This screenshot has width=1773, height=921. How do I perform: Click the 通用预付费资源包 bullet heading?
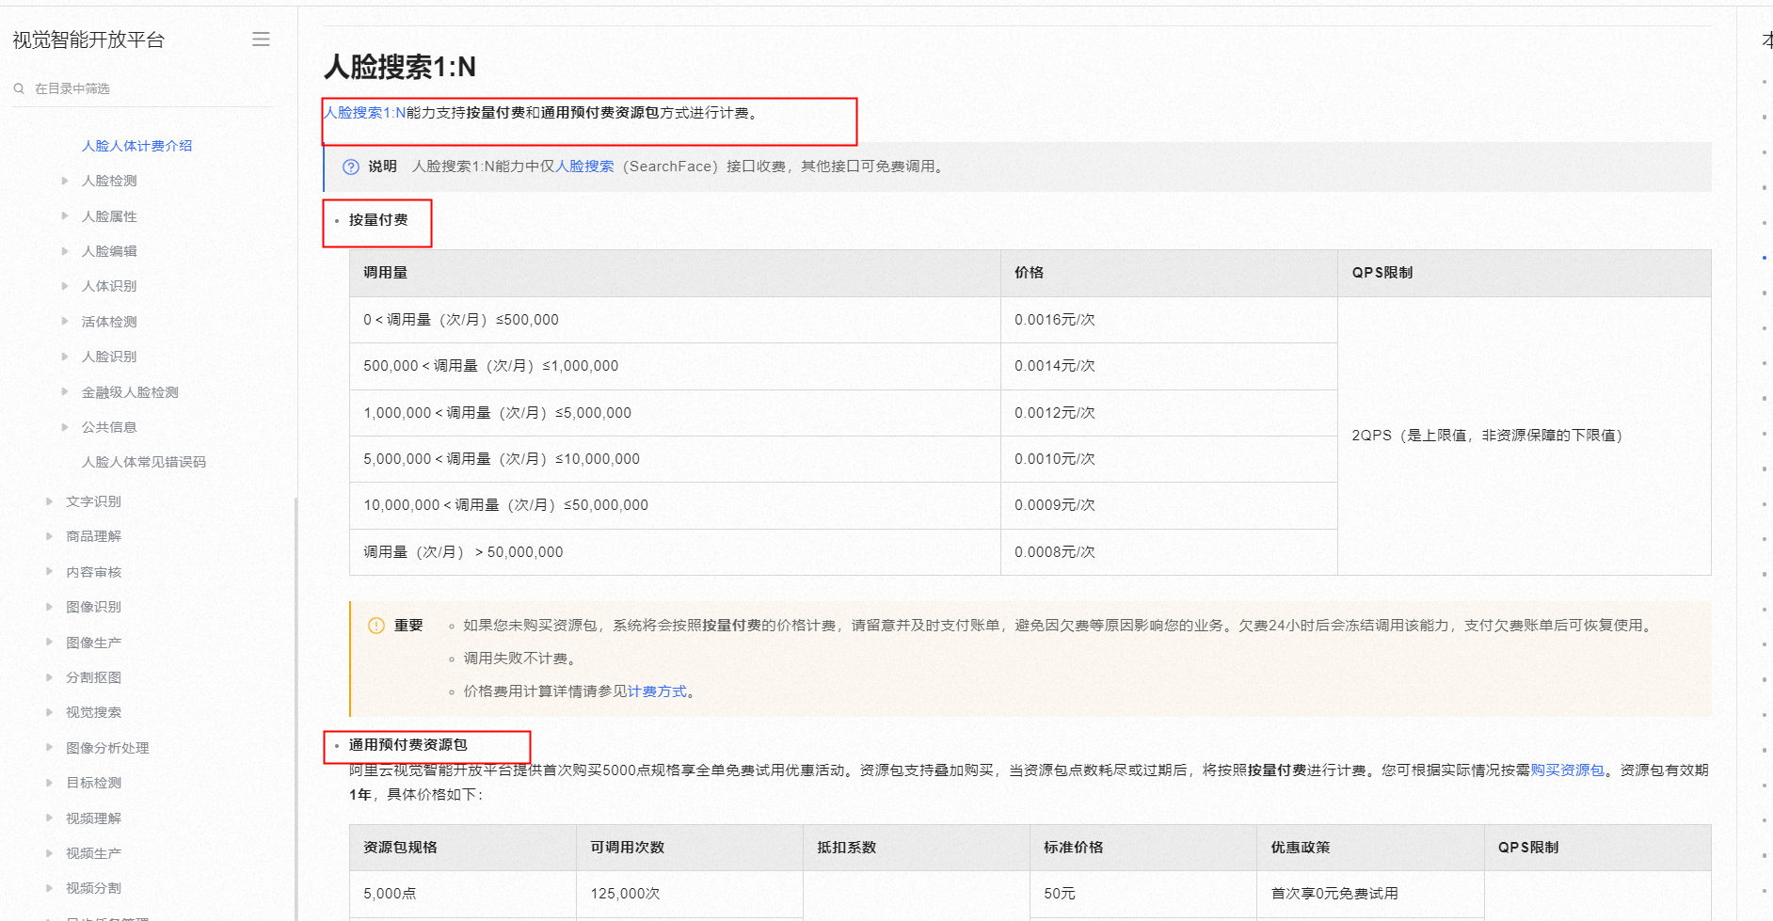(407, 745)
